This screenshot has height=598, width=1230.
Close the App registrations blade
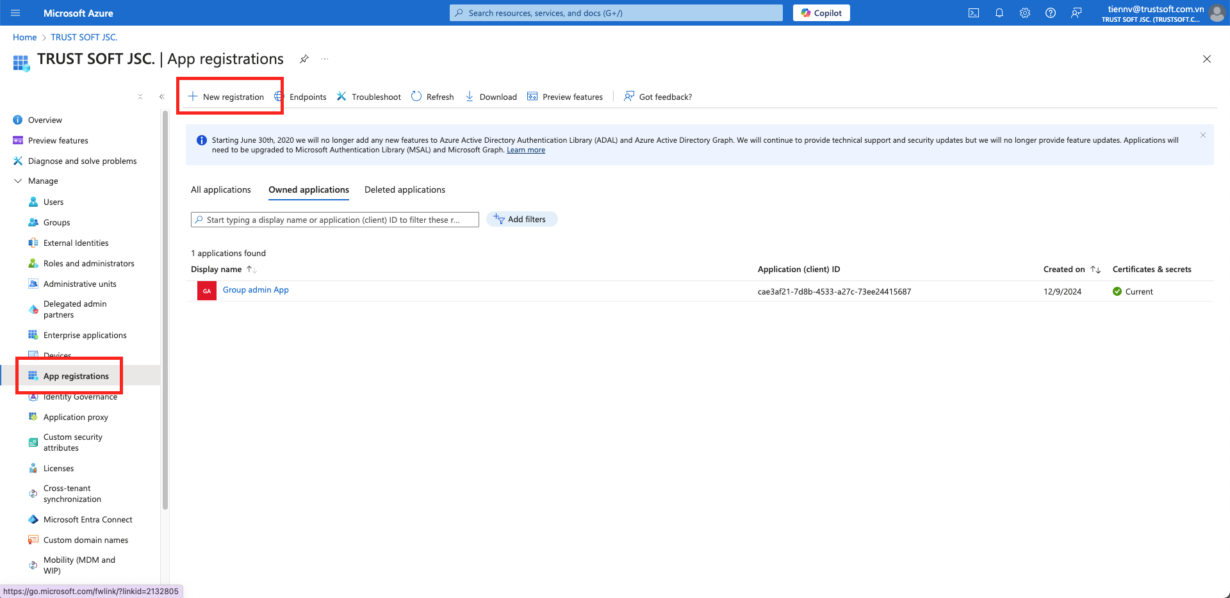click(x=1207, y=59)
